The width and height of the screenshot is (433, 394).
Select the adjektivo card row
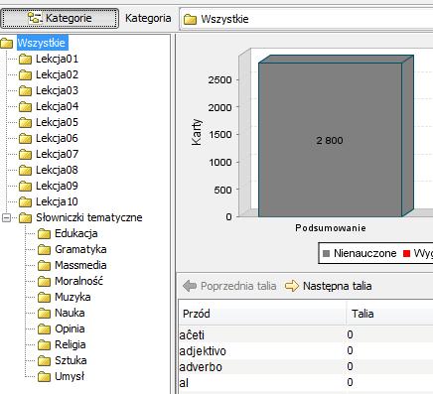306,350
